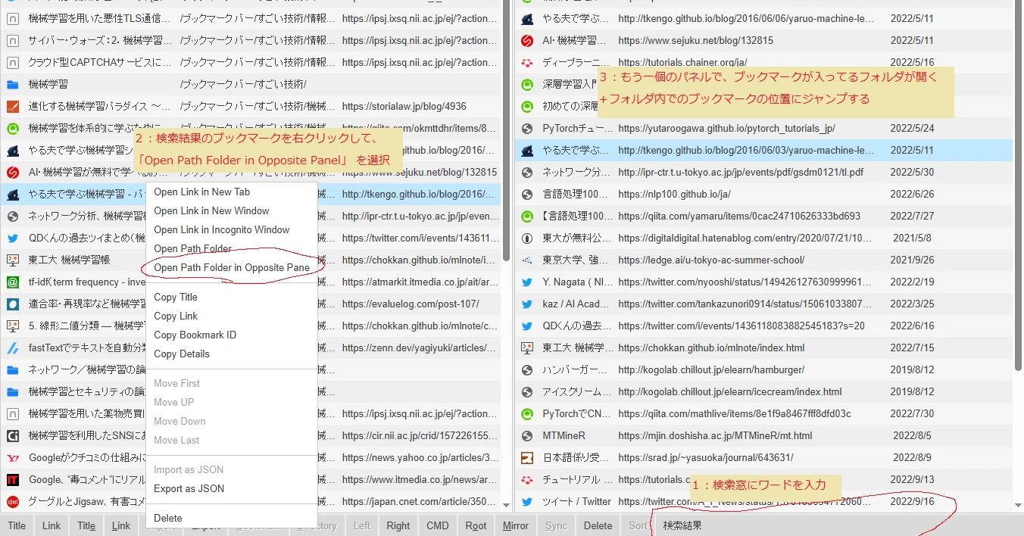Click the https://nlp100.github.io/ja/ URL
Image resolution: width=1024 pixels, height=536 pixels.
675,194
